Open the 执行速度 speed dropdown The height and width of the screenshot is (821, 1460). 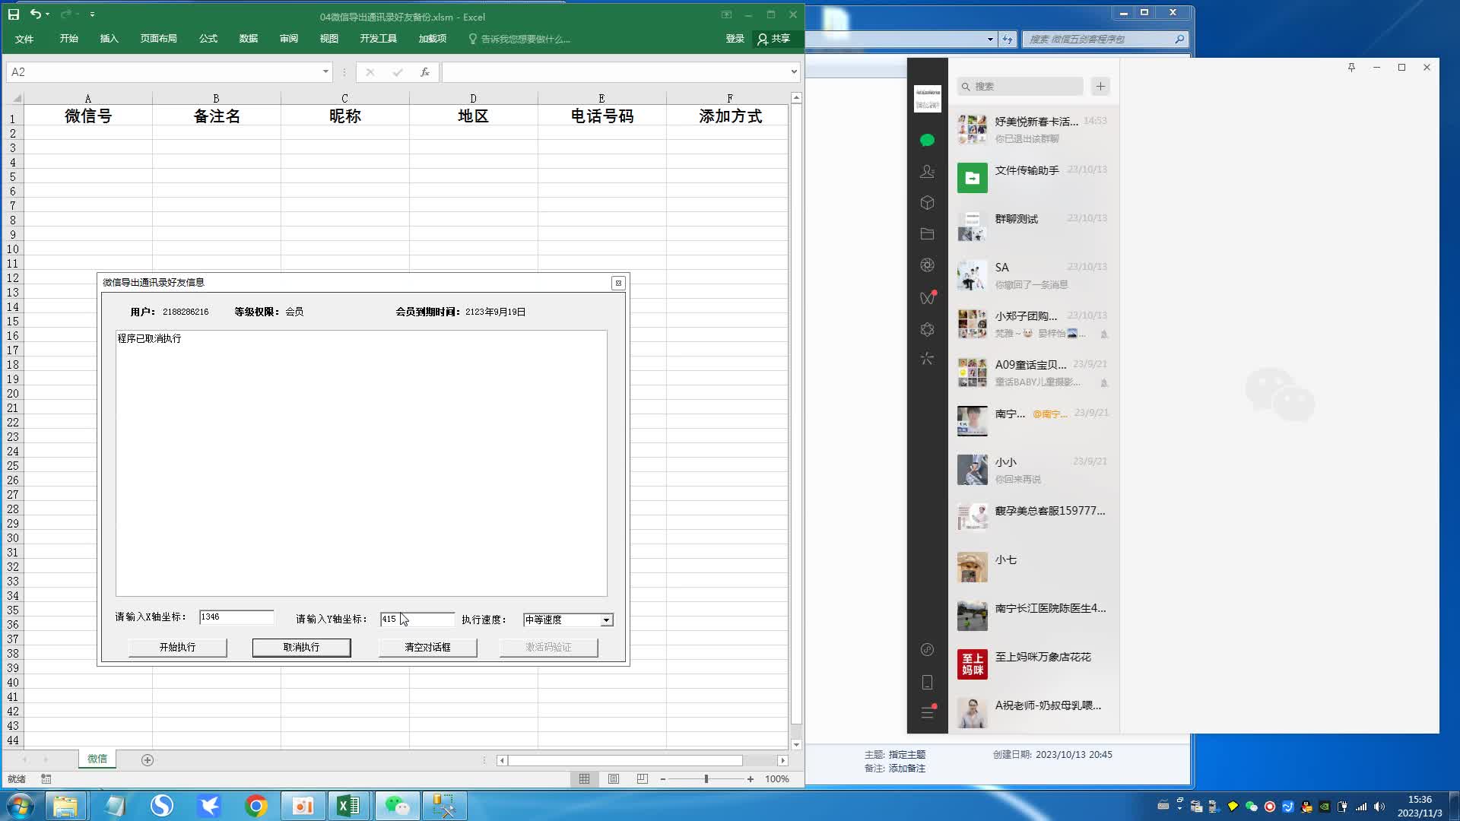606,620
